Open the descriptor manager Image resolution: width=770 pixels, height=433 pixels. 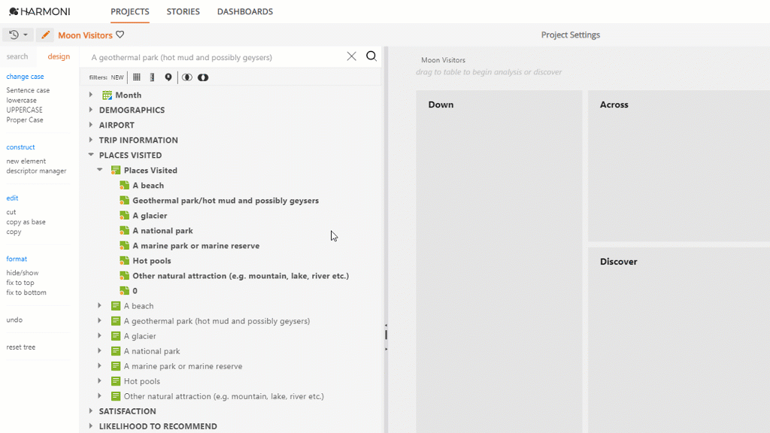click(36, 171)
